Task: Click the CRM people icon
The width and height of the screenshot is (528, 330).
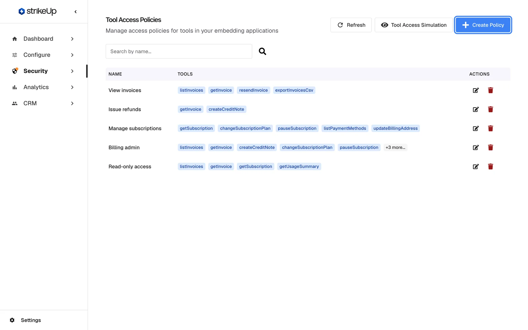Action: click(x=15, y=103)
